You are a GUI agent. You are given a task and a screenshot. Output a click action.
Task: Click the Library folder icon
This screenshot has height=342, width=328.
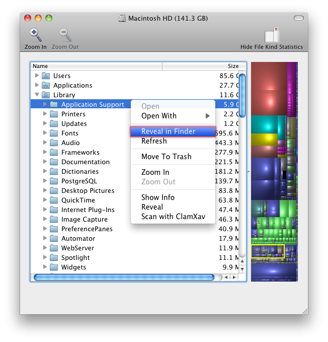[46, 95]
